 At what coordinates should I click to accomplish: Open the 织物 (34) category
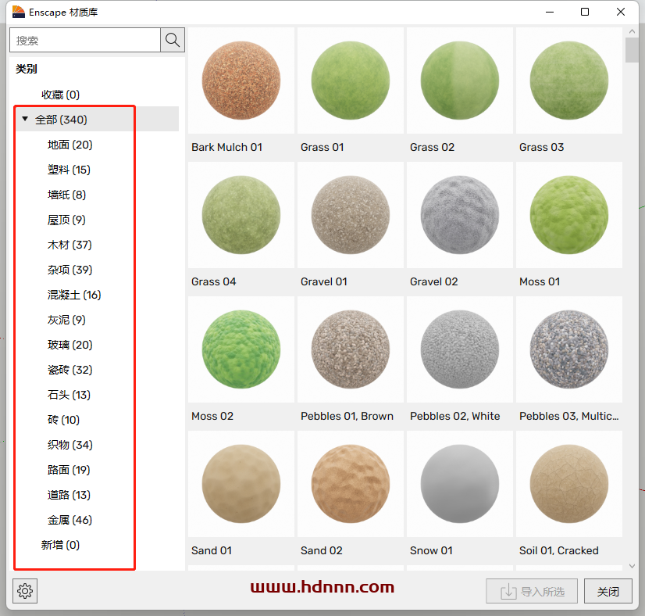70,445
